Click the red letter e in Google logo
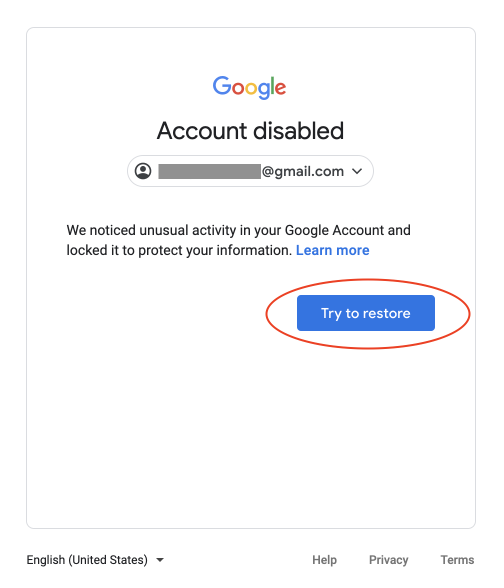The height and width of the screenshot is (588, 504). [x=280, y=89]
